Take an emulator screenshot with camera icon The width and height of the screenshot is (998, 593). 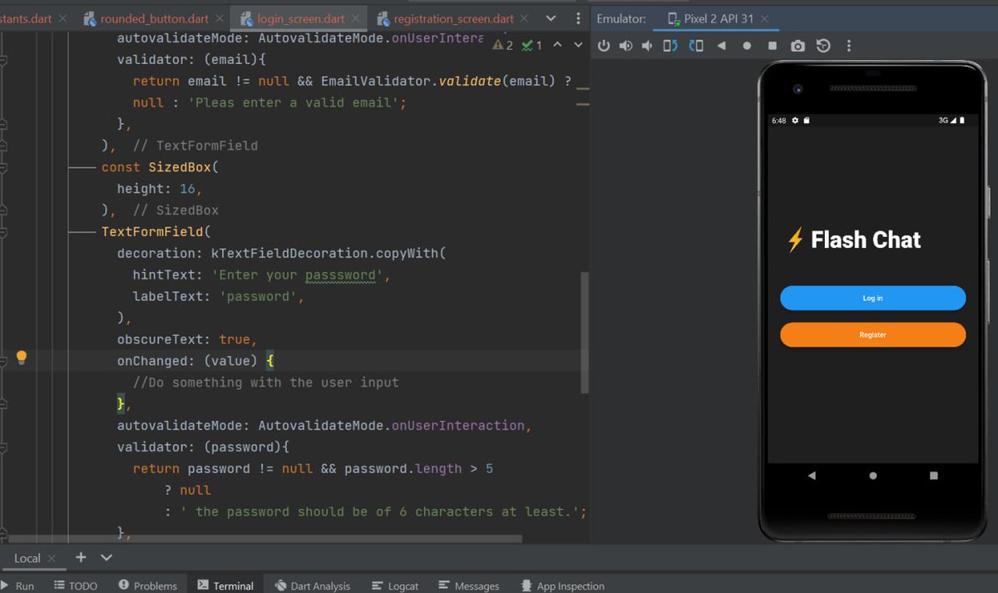(x=798, y=46)
